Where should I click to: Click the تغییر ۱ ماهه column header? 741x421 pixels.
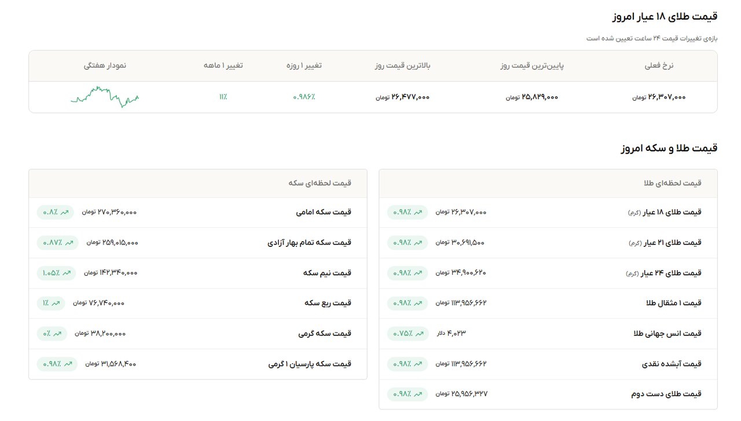[223, 65]
